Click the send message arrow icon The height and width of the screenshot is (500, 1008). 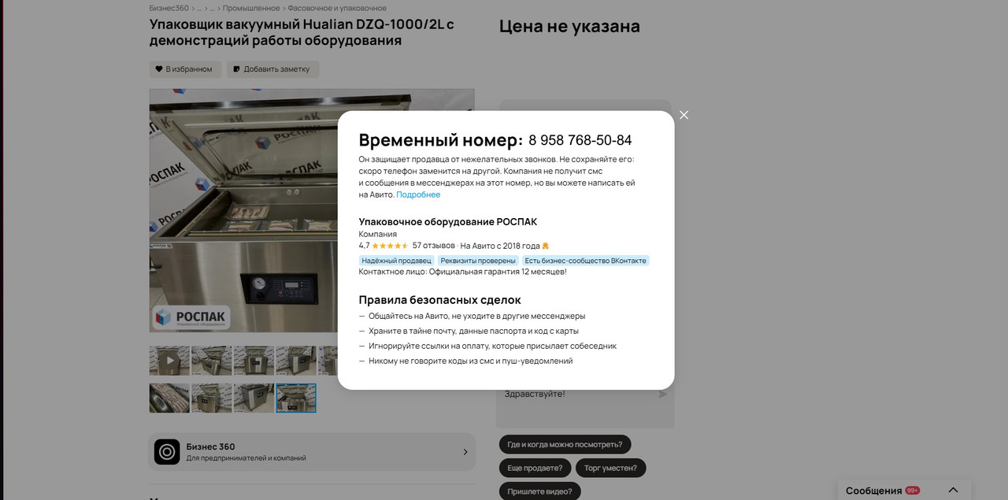[663, 394]
